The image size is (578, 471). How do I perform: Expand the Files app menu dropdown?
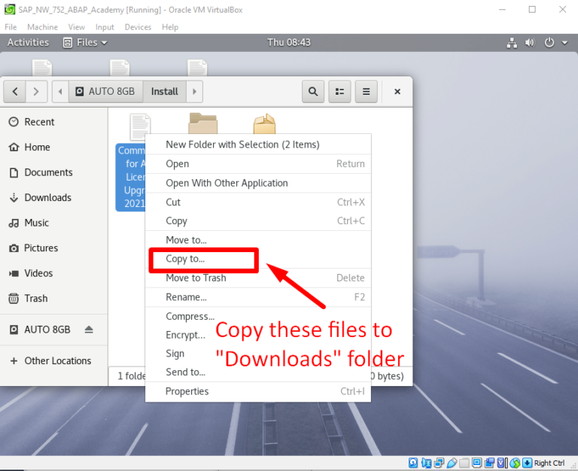(92, 43)
